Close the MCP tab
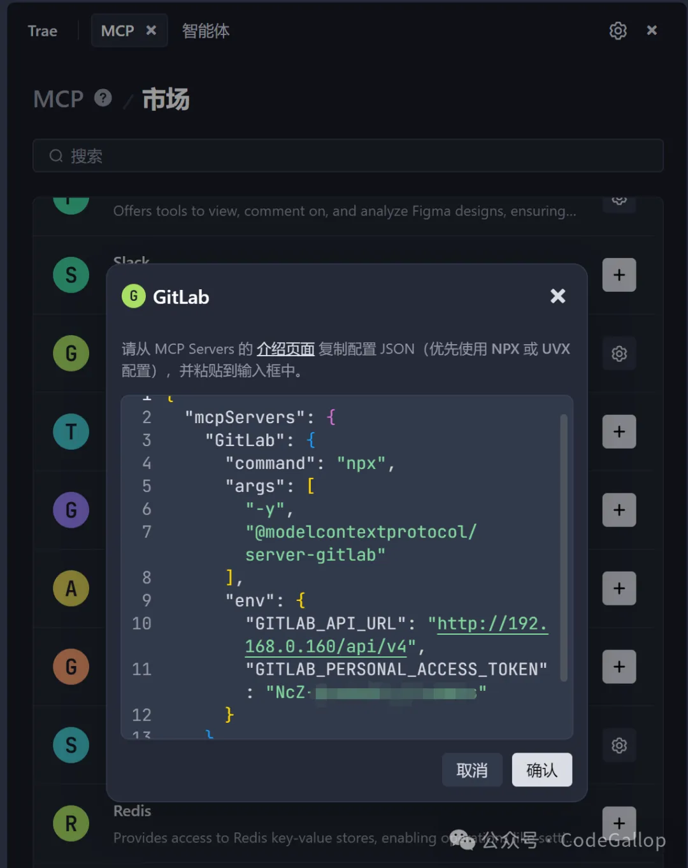Viewport: 688px width, 868px height. [x=151, y=30]
